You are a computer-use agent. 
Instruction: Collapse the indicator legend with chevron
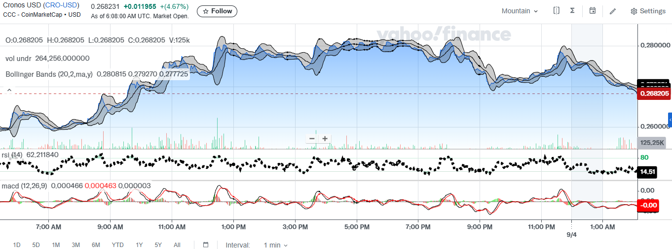[9, 90]
